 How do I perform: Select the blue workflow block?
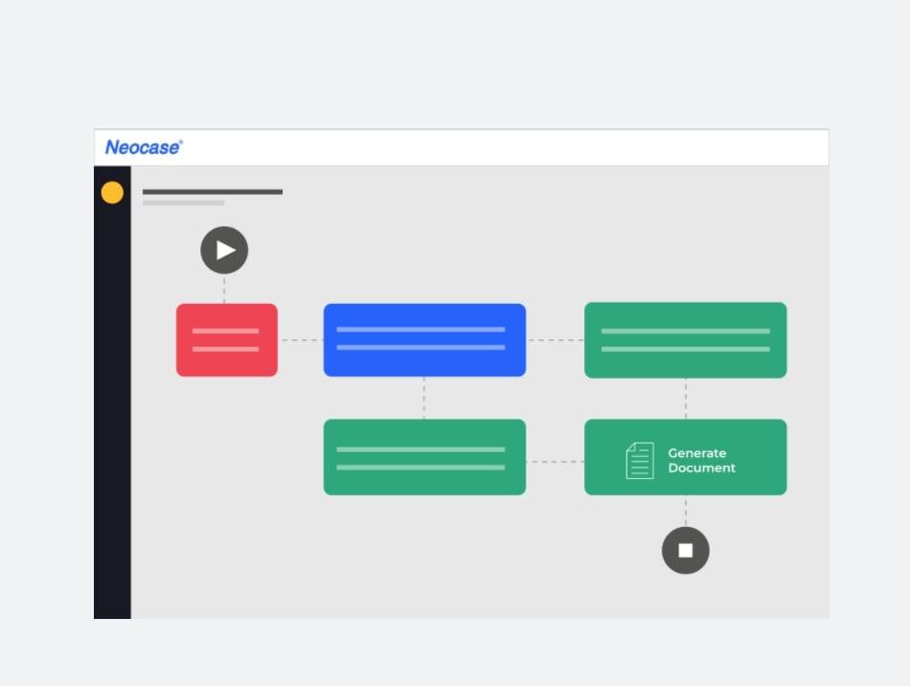(x=424, y=340)
